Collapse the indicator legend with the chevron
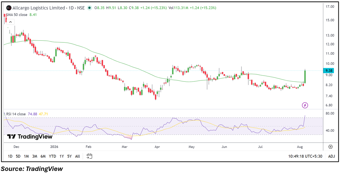The height and width of the screenshot is (174, 340). 11,22
